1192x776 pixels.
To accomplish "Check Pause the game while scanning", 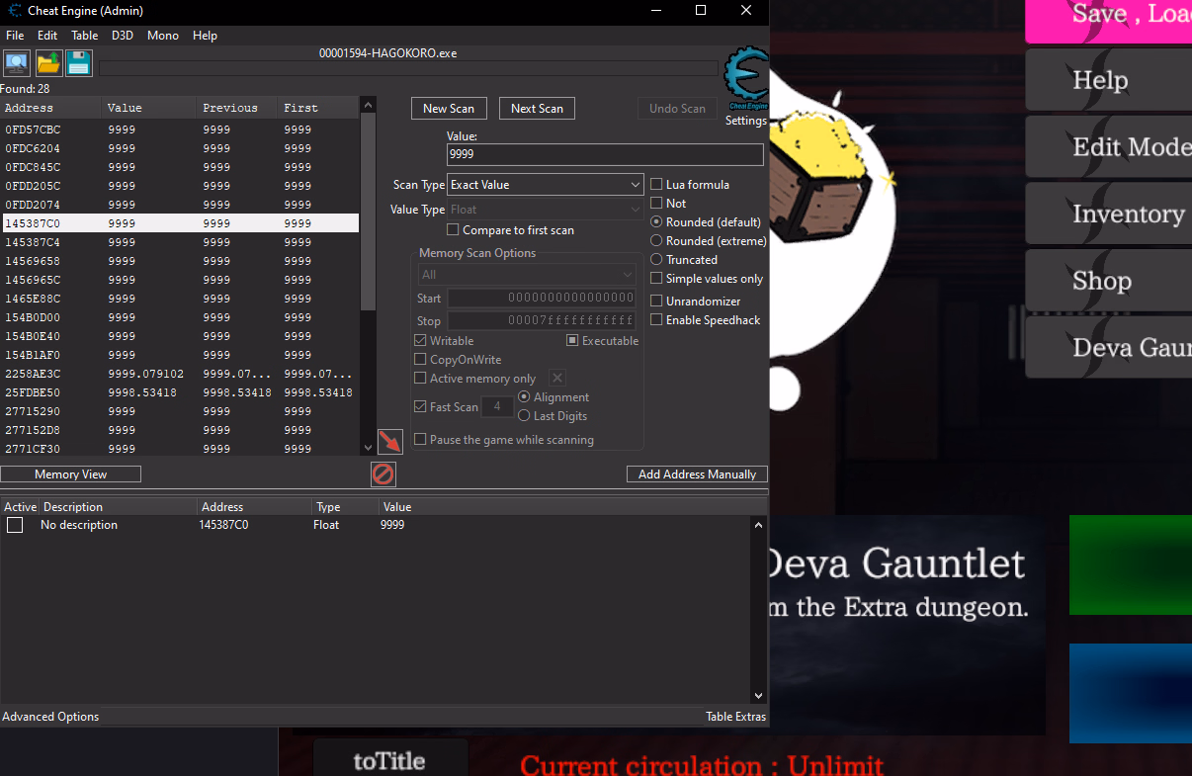I will 421,440.
